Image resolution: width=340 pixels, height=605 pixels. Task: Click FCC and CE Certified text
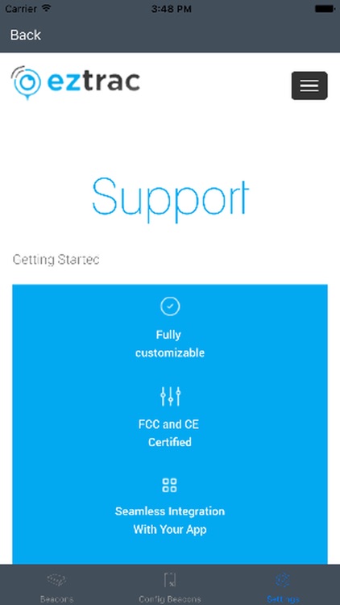click(169, 433)
